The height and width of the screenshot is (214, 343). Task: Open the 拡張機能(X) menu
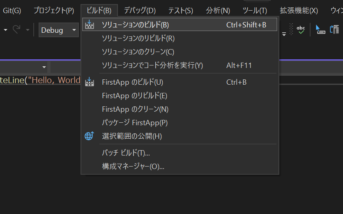pyautogui.click(x=299, y=11)
